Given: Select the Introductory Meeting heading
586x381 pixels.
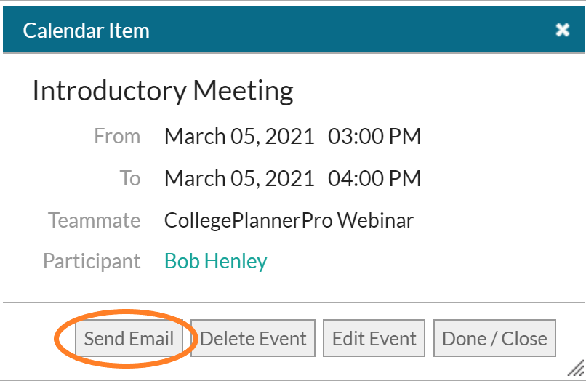Looking at the screenshot, I should tap(163, 91).
